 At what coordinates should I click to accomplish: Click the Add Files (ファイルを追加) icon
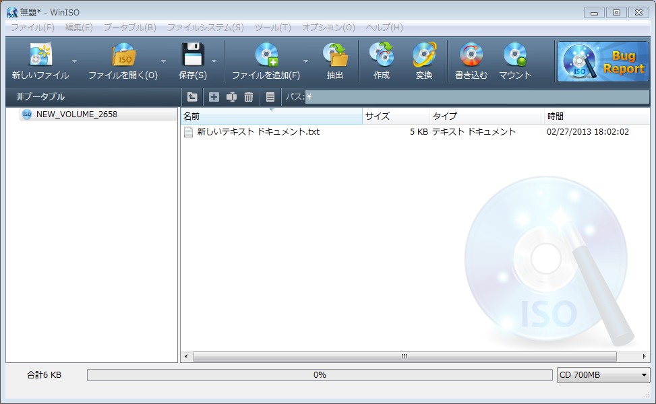click(266, 55)
